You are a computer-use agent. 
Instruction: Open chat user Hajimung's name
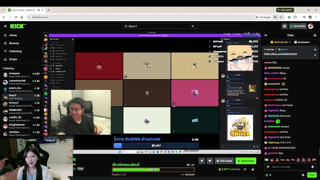point(274,142)
